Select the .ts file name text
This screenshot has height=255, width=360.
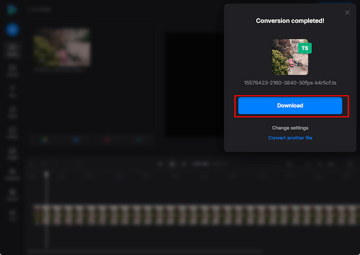pos(290,83)
